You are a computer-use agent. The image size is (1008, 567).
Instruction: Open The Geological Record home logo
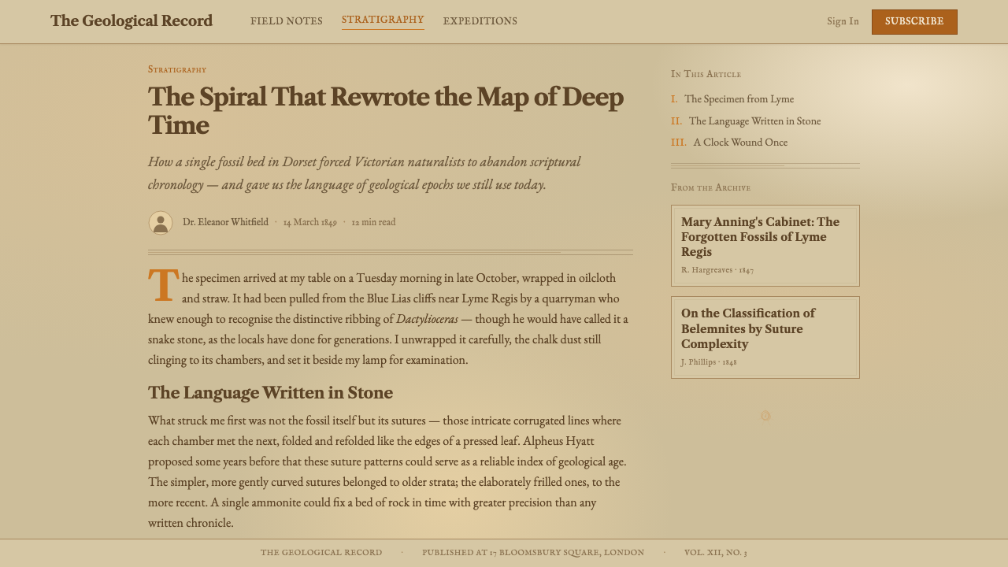click(132, 21)
